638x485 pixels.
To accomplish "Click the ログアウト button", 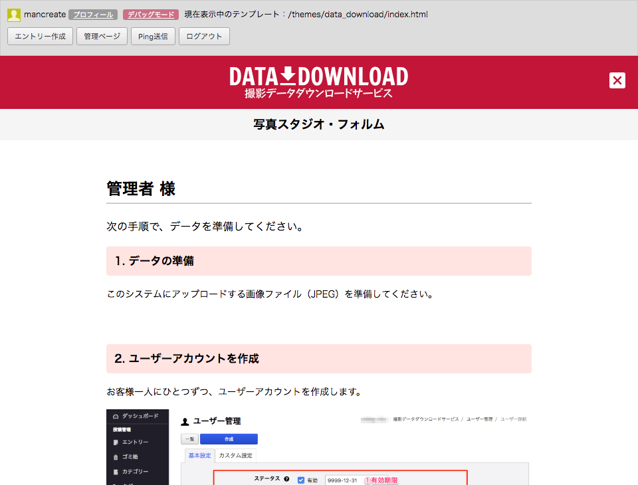I will coord(204,37).
